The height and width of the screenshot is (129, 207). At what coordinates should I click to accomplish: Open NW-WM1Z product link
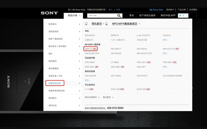[x=116, y=49]
